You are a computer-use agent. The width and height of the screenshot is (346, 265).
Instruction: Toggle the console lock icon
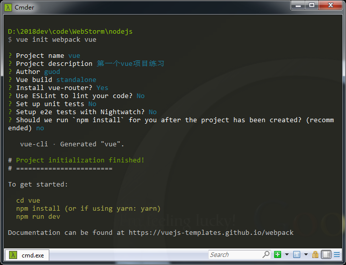click(315, 254)
